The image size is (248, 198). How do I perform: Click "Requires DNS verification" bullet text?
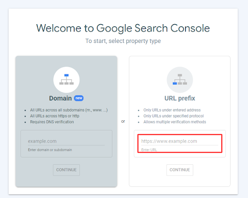tap(52, 122)
